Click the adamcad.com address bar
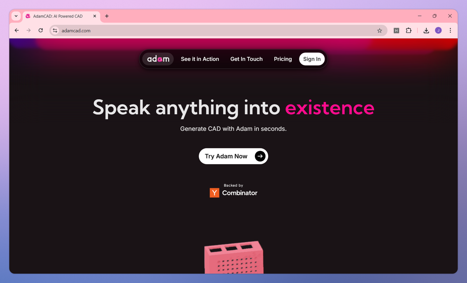Image resolution: width=467 pixels, height=283 pixels. [218, 30]
